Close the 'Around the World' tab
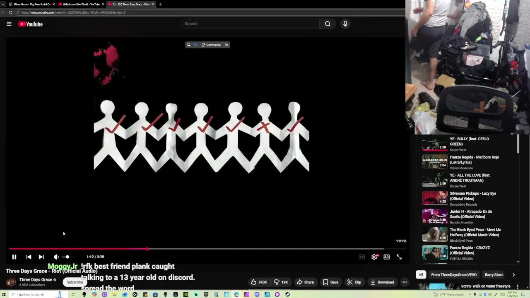Image resolution: width=530 pixels, height=298 pixels. (x=103, y=4)
